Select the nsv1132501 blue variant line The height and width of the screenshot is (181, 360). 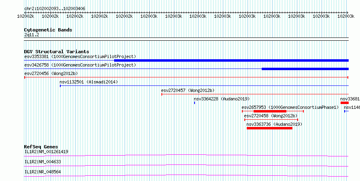(204, 86)
